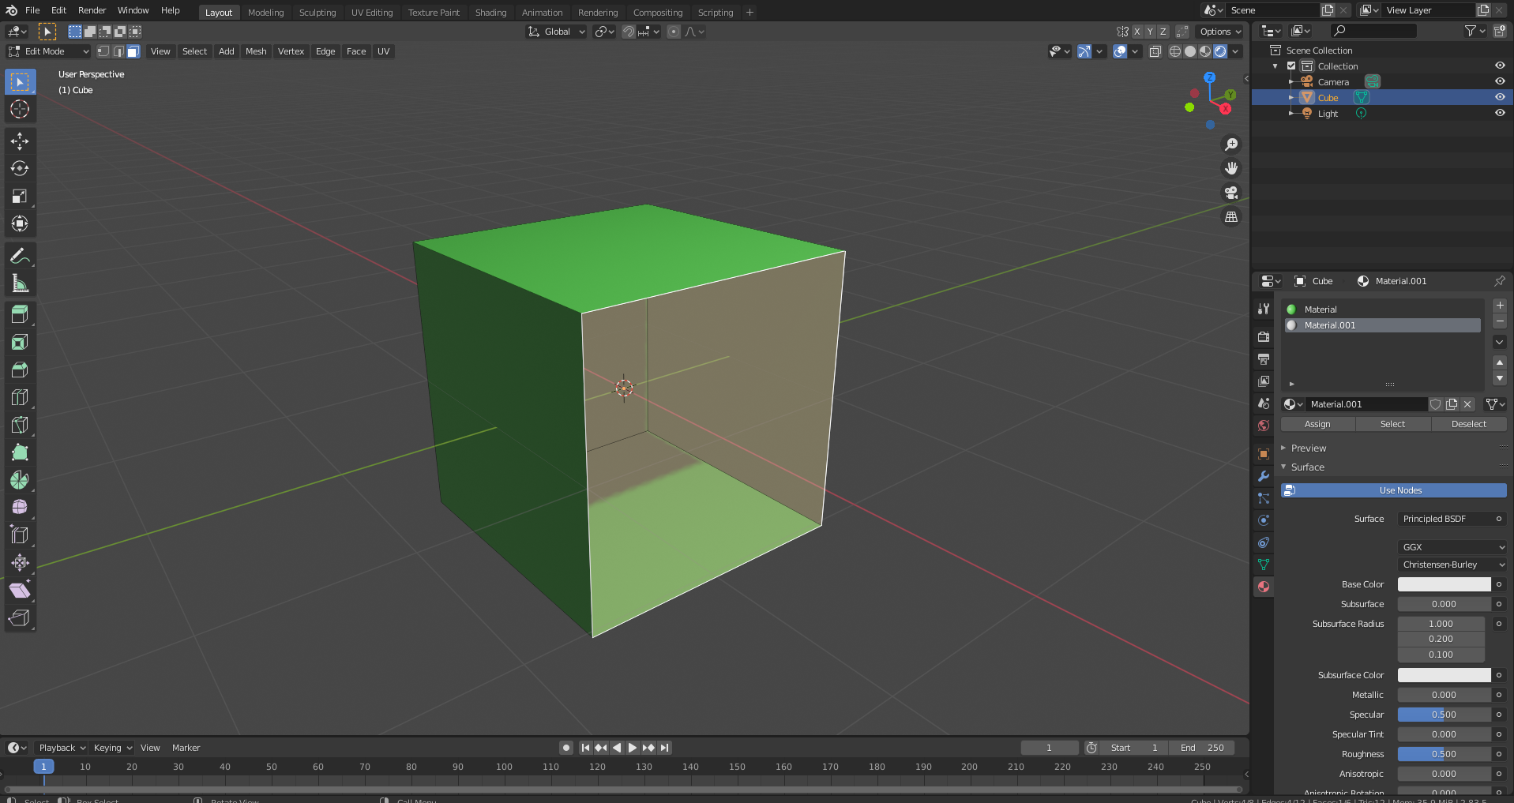Open the Render menu

click(92, 10)
